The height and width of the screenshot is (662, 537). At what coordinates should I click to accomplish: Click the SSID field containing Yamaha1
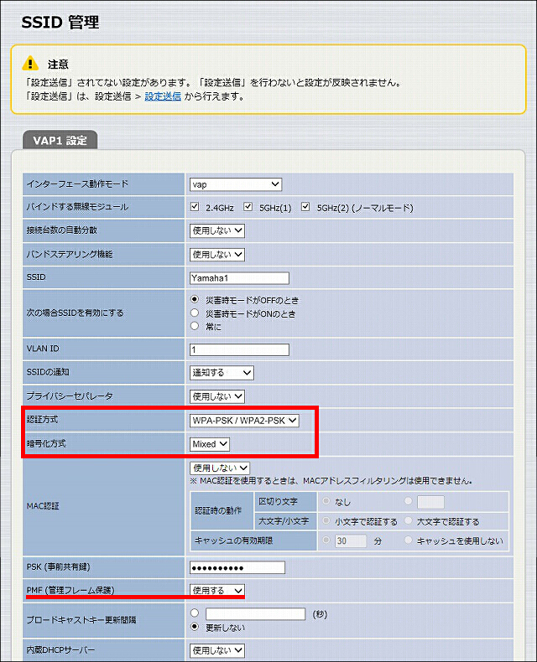(x=239, y=278)
